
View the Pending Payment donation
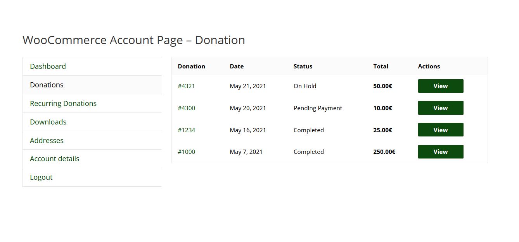440,108
